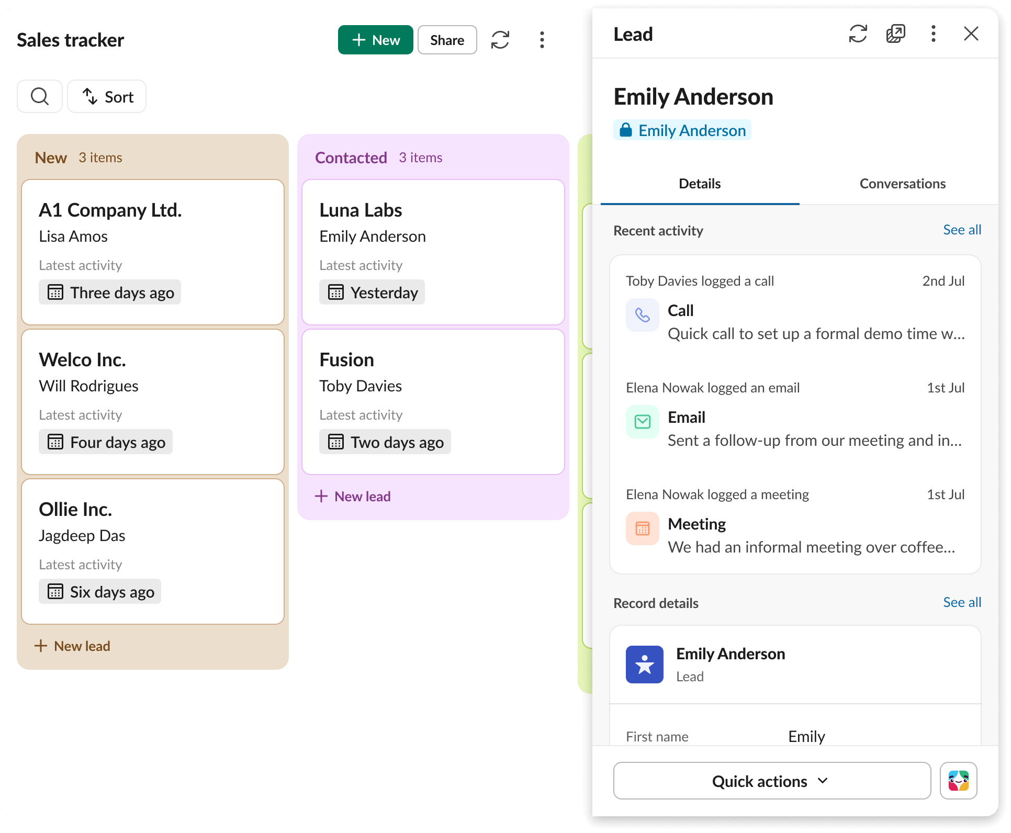Viewport: 1011px width, 833px height.
Task: Select the Luna Labs card
Action: click(x=433, y=252)
